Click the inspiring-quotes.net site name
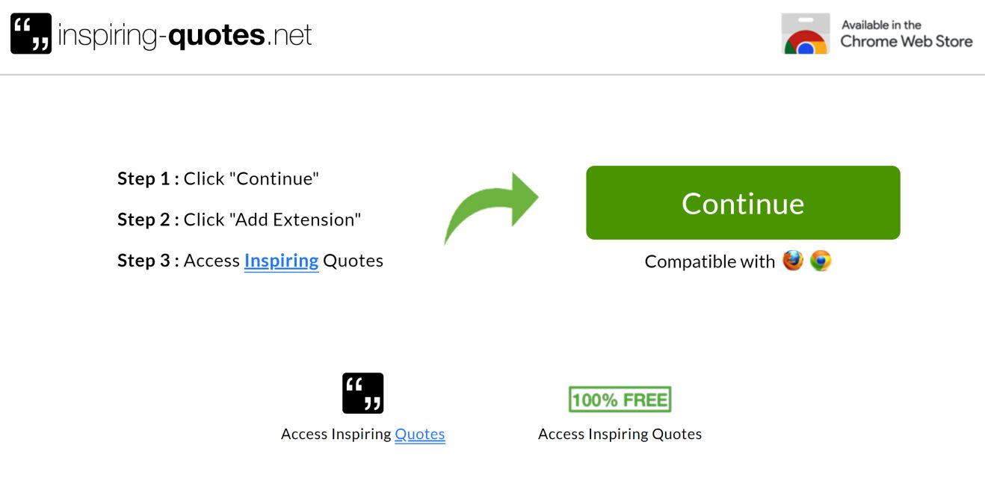985x498 pixels. tap(185, 35)
